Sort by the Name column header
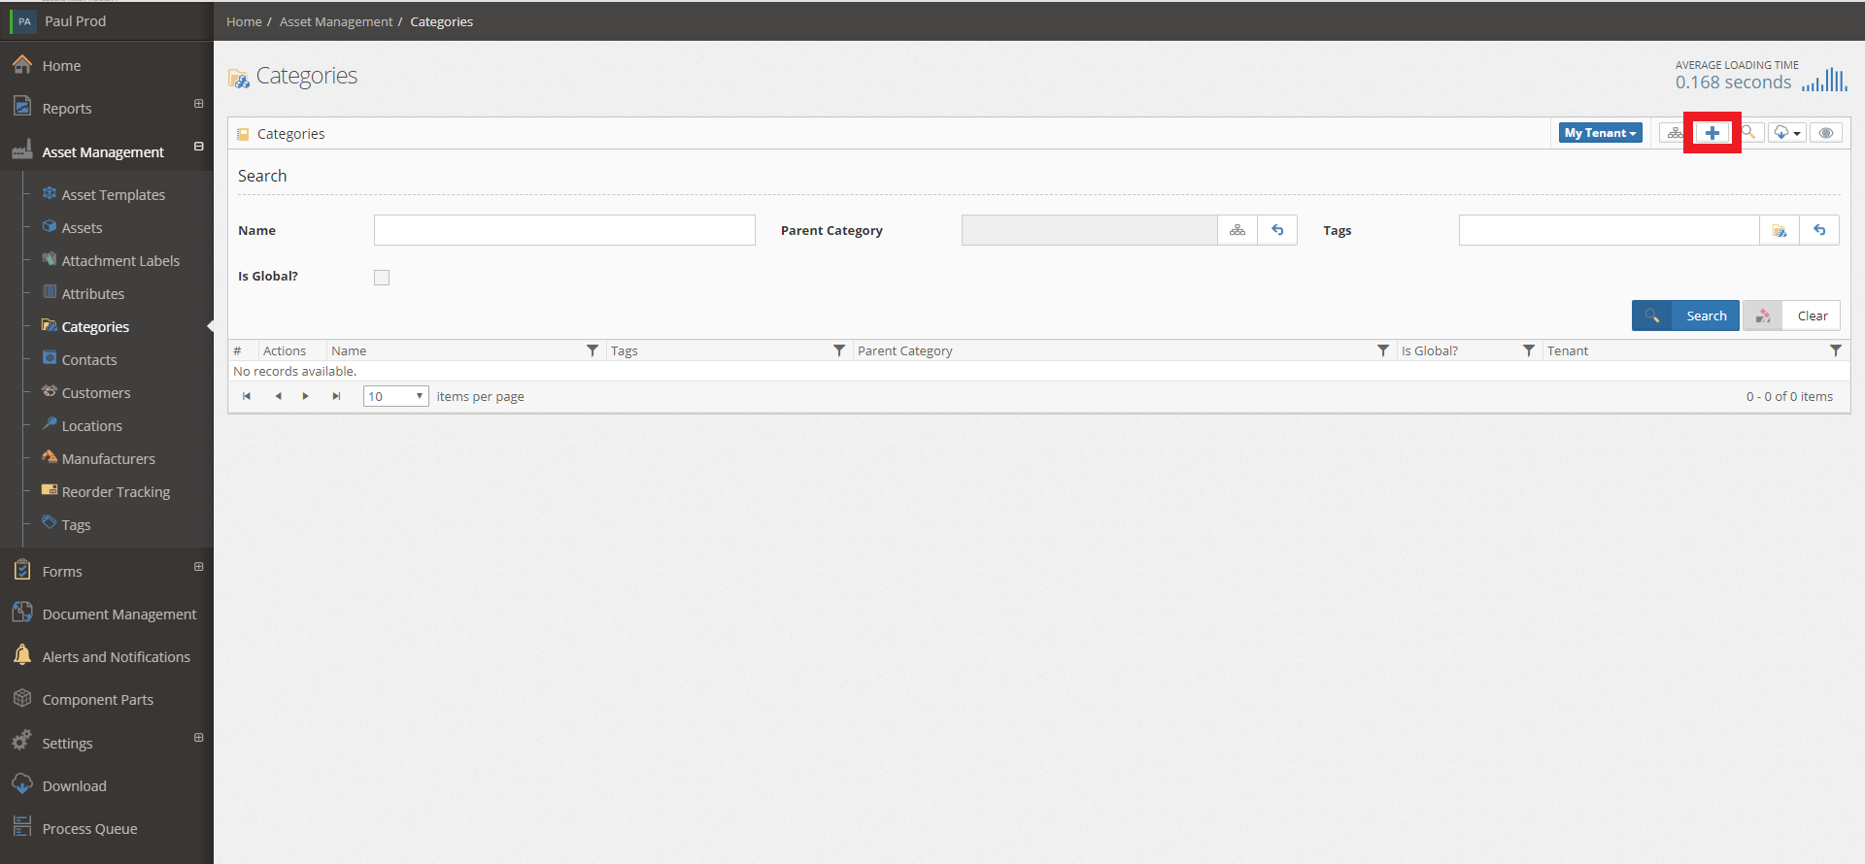The width and height of the screenshot is (1865, 864). click(349, 350)
